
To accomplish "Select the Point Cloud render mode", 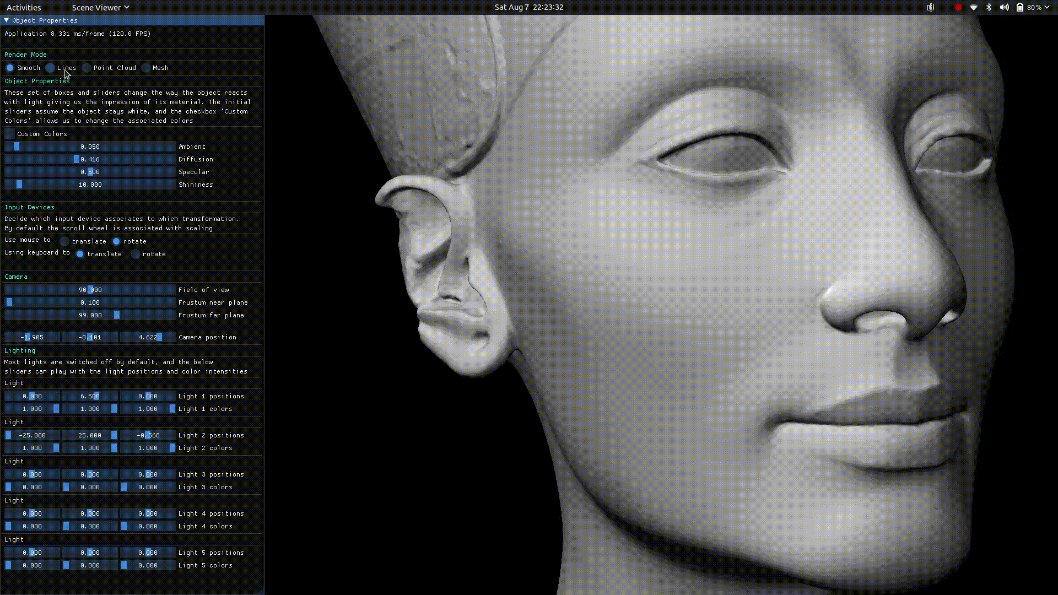I will (87, 68).
